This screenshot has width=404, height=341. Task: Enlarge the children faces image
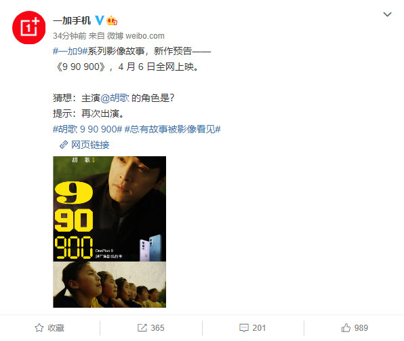pyautogui.click(x=110, y=285)
